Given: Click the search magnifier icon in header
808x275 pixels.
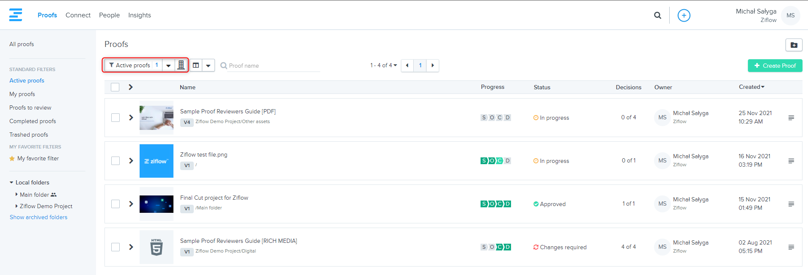Looking at the screenshot, I should (x=657, y=15).
